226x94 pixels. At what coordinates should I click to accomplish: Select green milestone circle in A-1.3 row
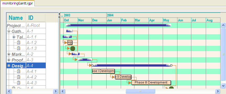pos(73,49)
